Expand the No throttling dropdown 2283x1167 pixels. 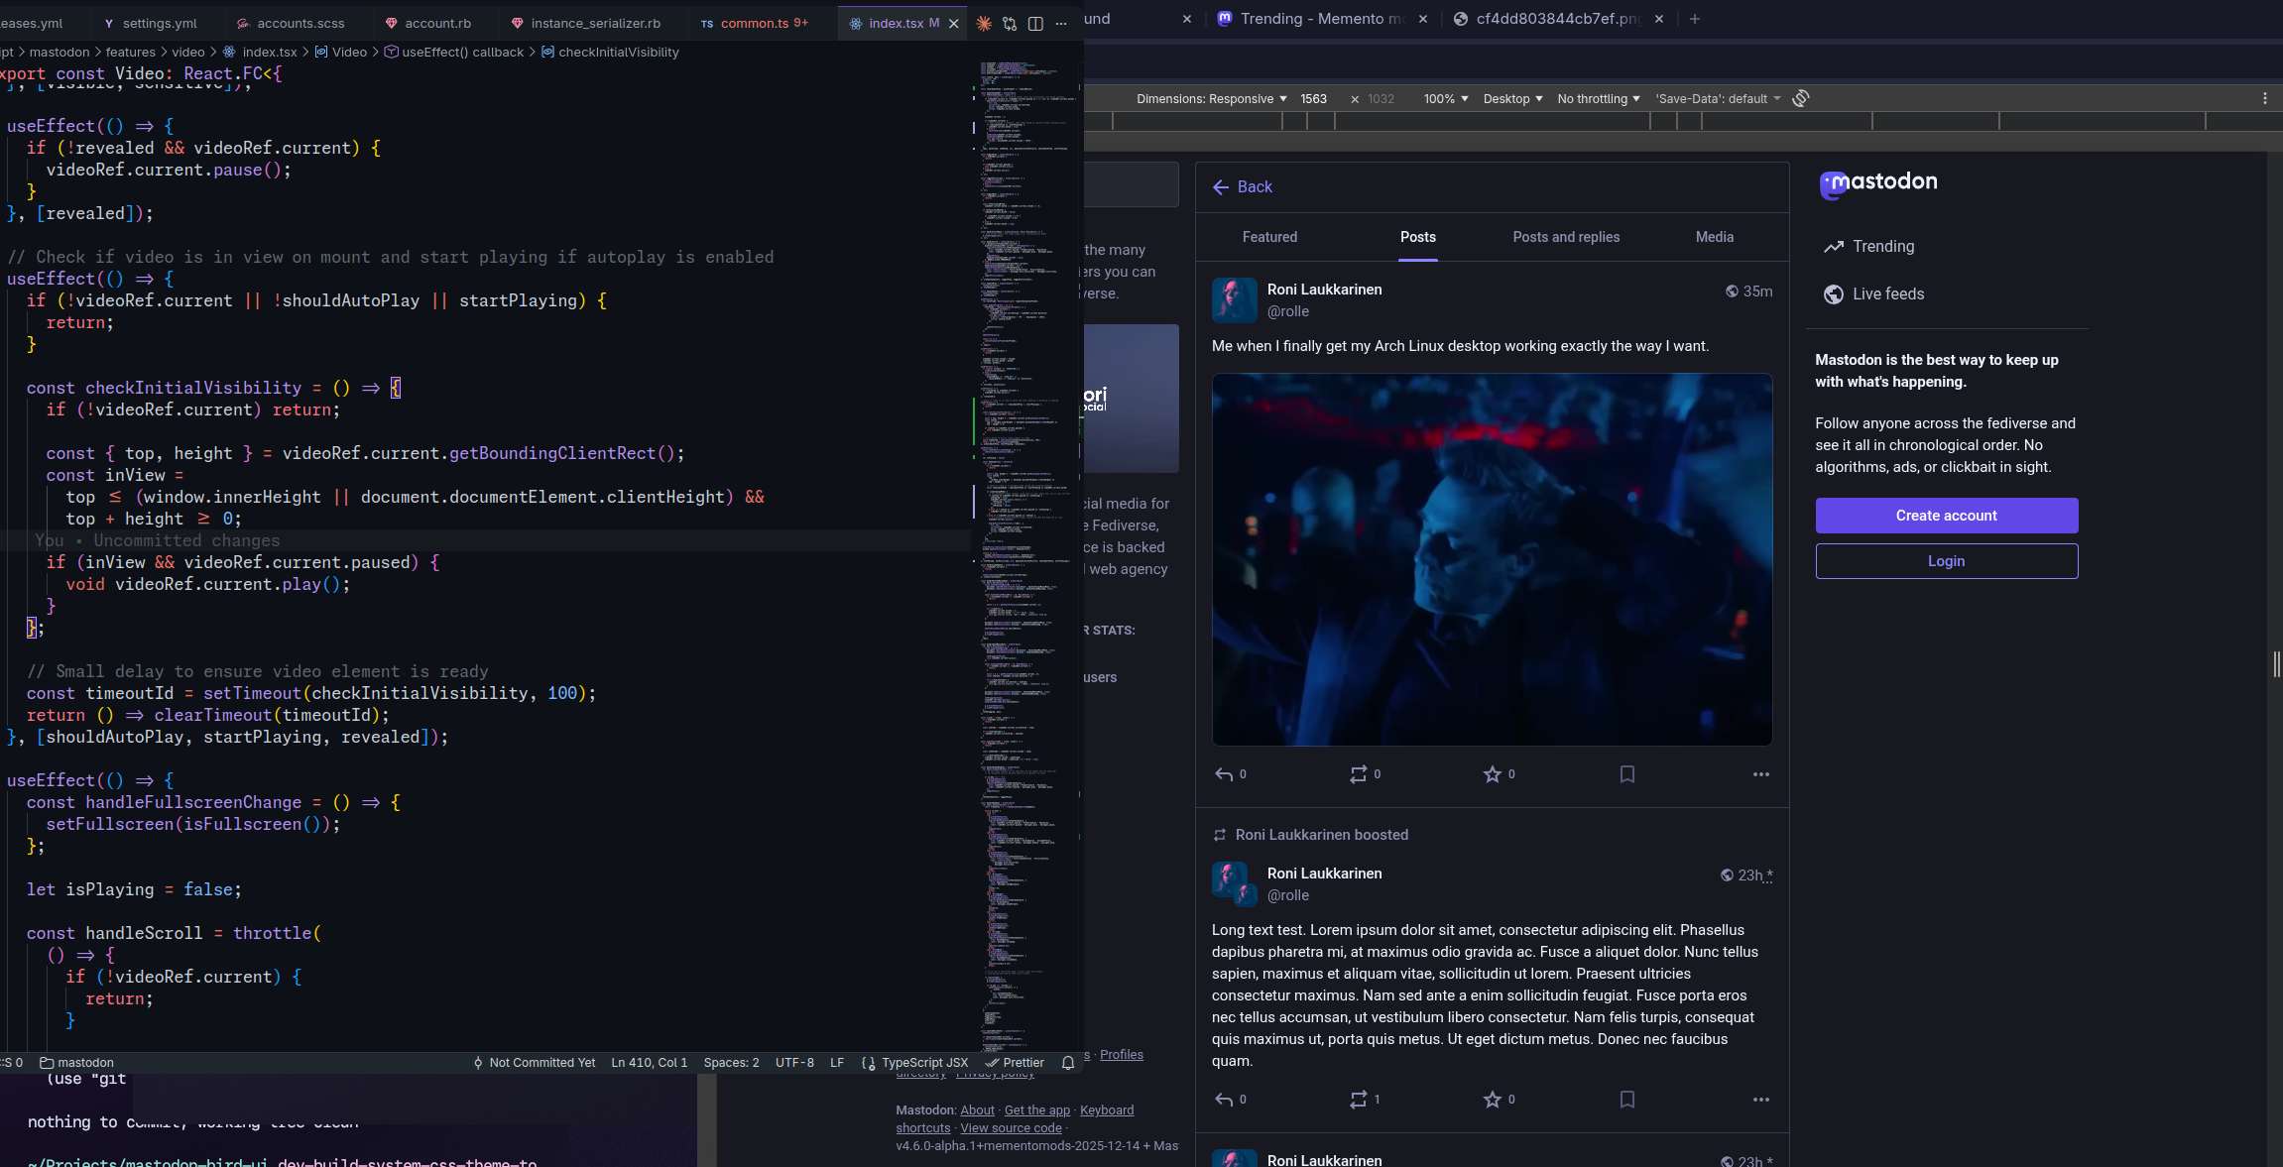(1598, 99)
